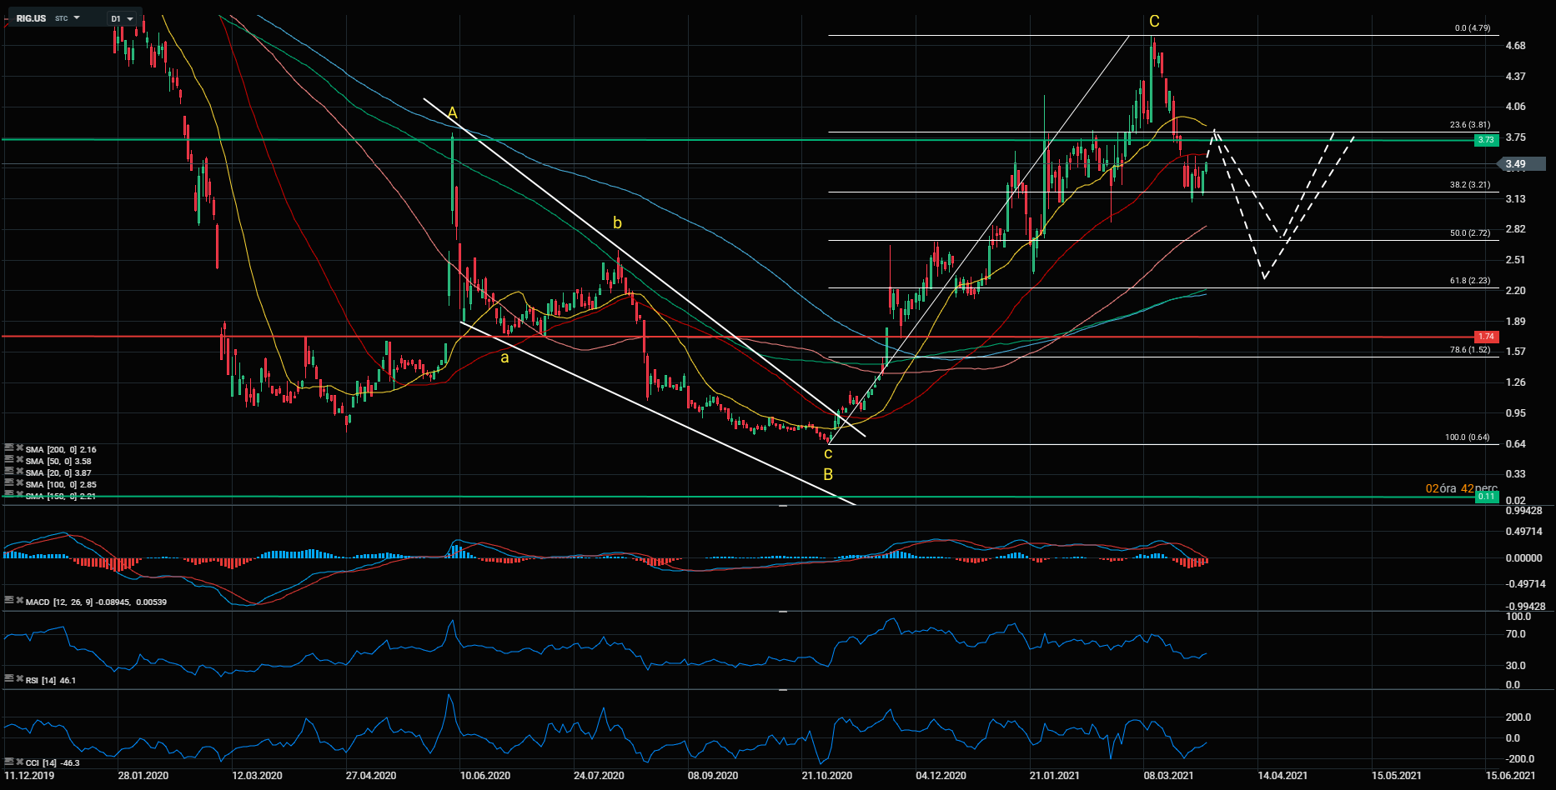1556x790 pixels.
Task: Remove the RSI indicator panel
Action: point(19,679)
